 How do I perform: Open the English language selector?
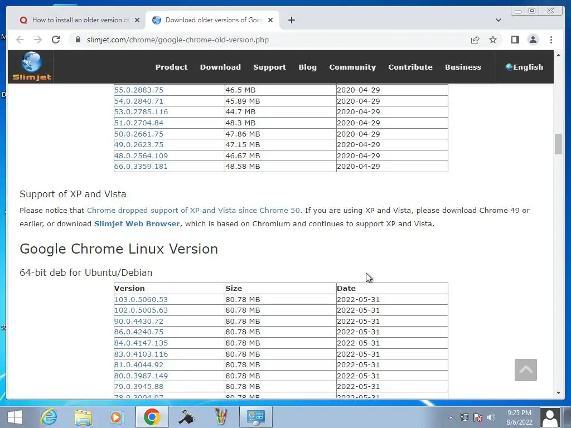(x=524, y=67)
